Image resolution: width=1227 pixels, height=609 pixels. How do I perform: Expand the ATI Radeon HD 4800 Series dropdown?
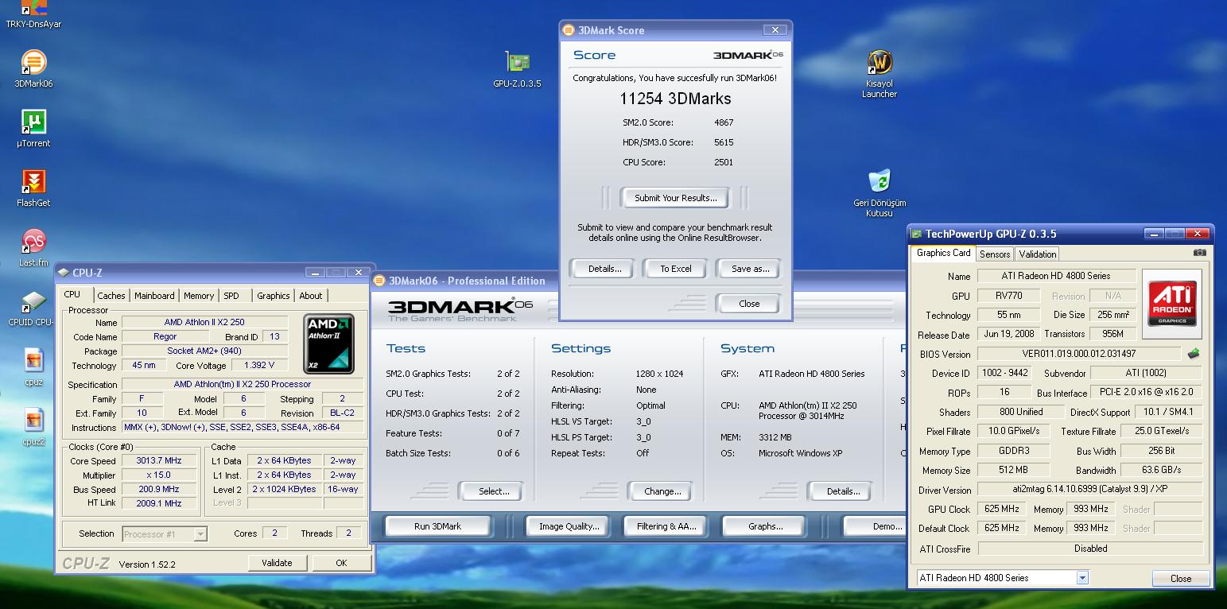[x=1081, y=578]
